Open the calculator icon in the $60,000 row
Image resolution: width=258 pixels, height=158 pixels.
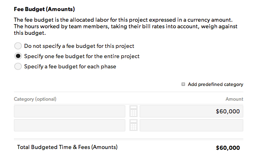(134, 111)
